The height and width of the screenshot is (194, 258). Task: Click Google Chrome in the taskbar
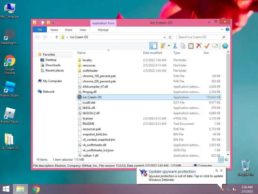coord(36,189)
